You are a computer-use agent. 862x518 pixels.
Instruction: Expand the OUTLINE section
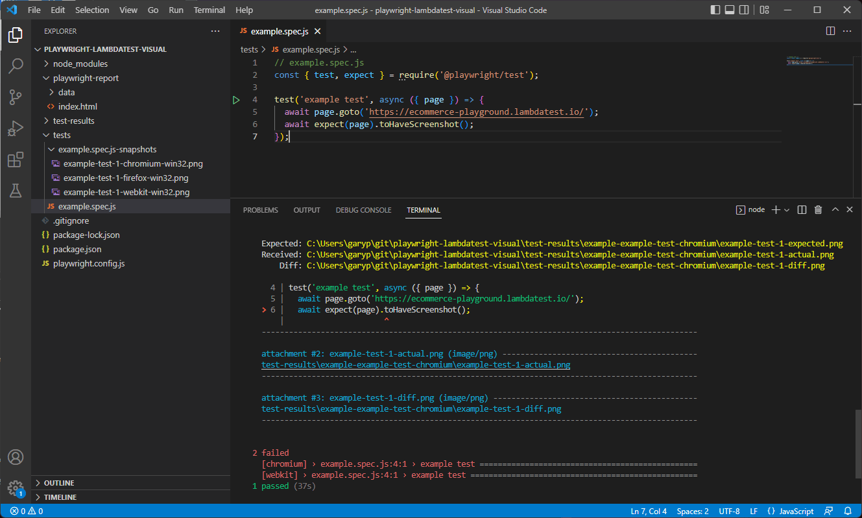58,483
